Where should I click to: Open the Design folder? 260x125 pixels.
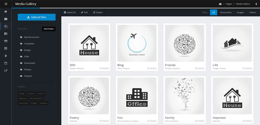click(25, 50)
